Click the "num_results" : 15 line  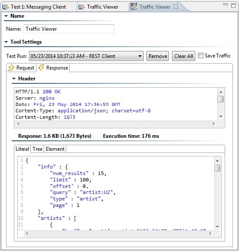click(78, 173)
